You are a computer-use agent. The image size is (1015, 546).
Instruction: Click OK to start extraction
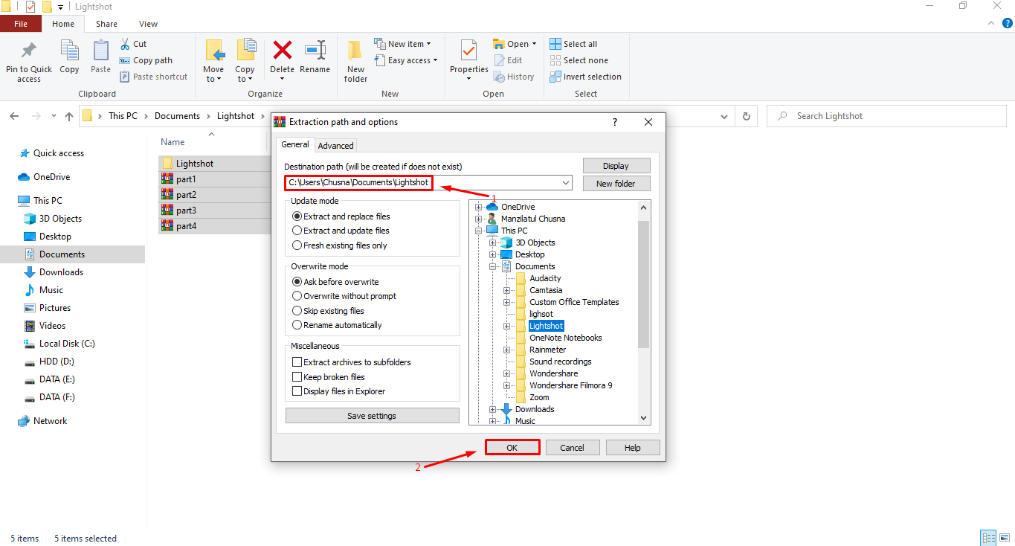pos(512,448)
